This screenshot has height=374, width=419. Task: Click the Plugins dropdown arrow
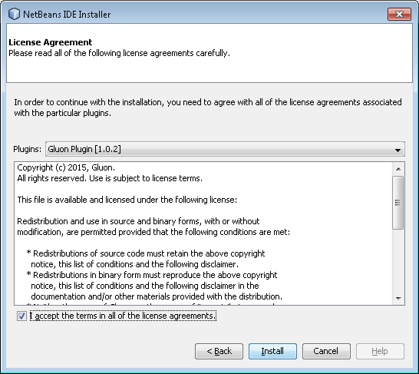pyautogui.click(x=398, y=150)
